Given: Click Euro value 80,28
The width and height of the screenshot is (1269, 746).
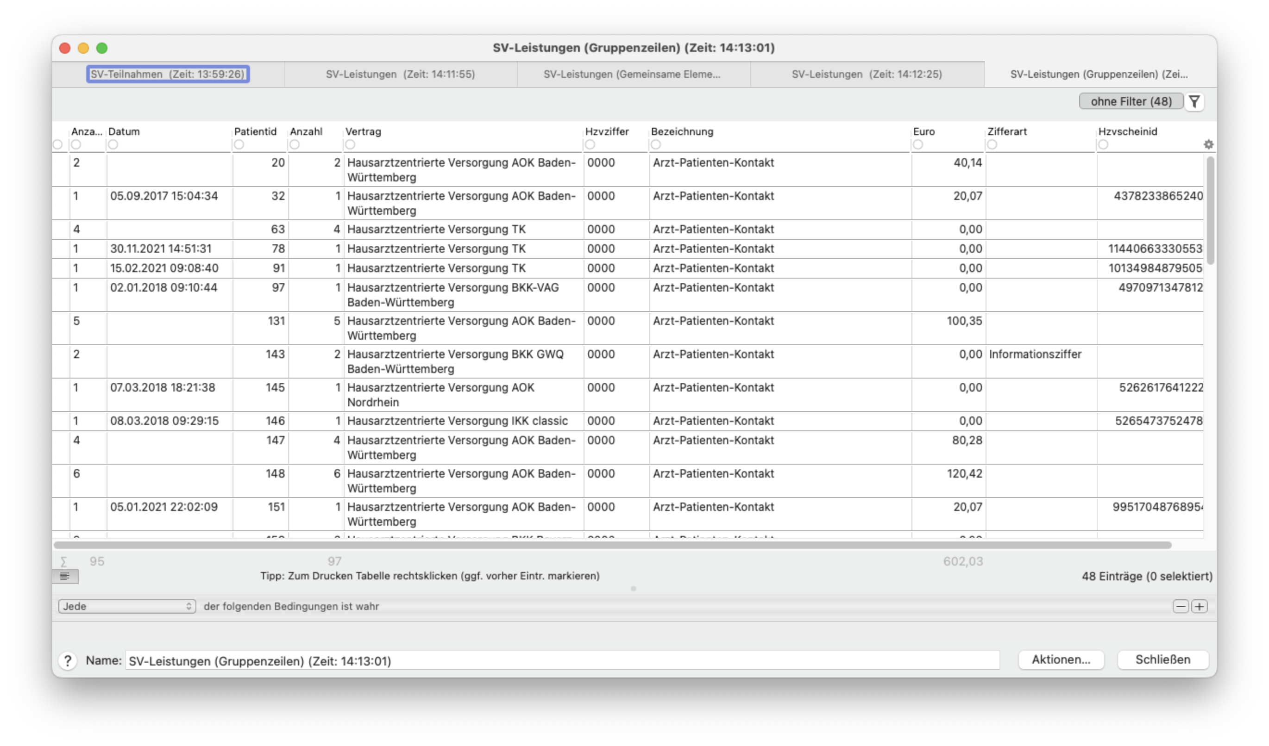Looking at the screenshot, I should 967,441.
